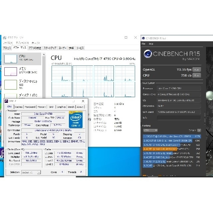This screenshot has height=213, width=213.
Task: Switch to ユーザー tab in Task Manager
Action: pos(63,48)
